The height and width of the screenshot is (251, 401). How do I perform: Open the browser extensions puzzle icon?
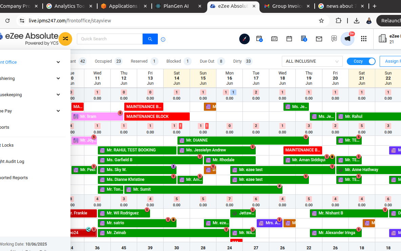coord(338,21)
